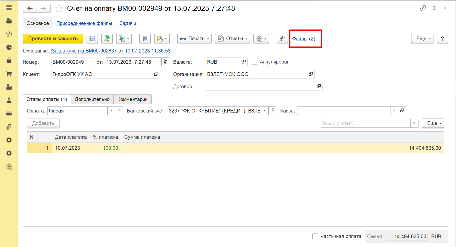Open the document structure list icon
456x247 pixels.
point(145,38)
